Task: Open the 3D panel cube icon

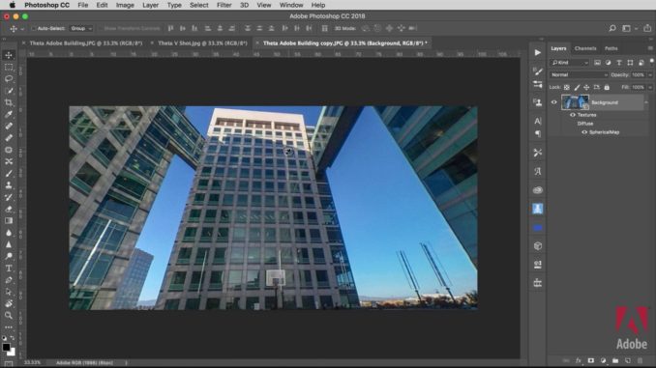Action: [x=538, y=246]
